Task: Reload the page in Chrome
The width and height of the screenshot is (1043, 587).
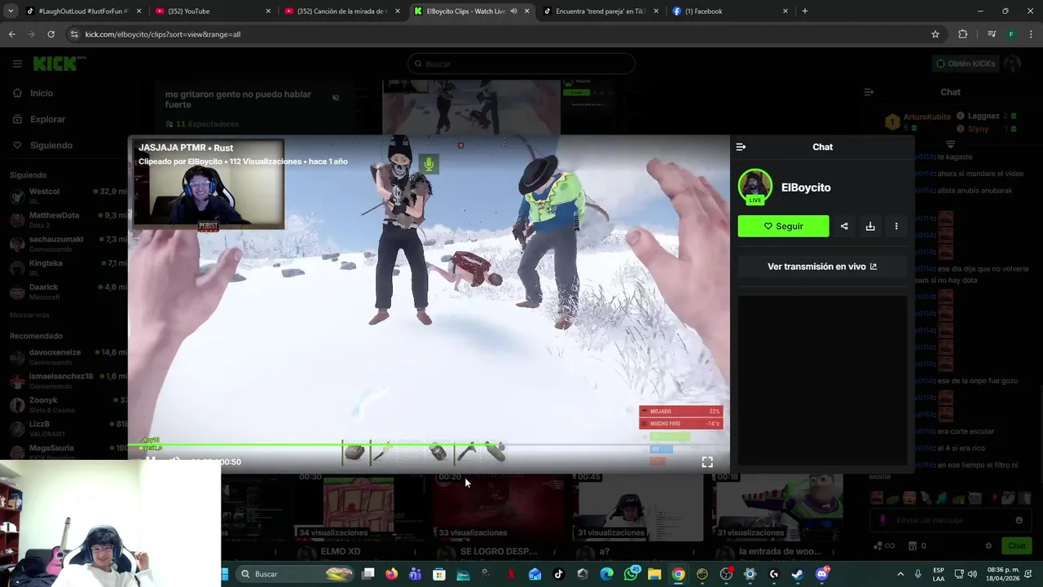Action: coord(51,34)
